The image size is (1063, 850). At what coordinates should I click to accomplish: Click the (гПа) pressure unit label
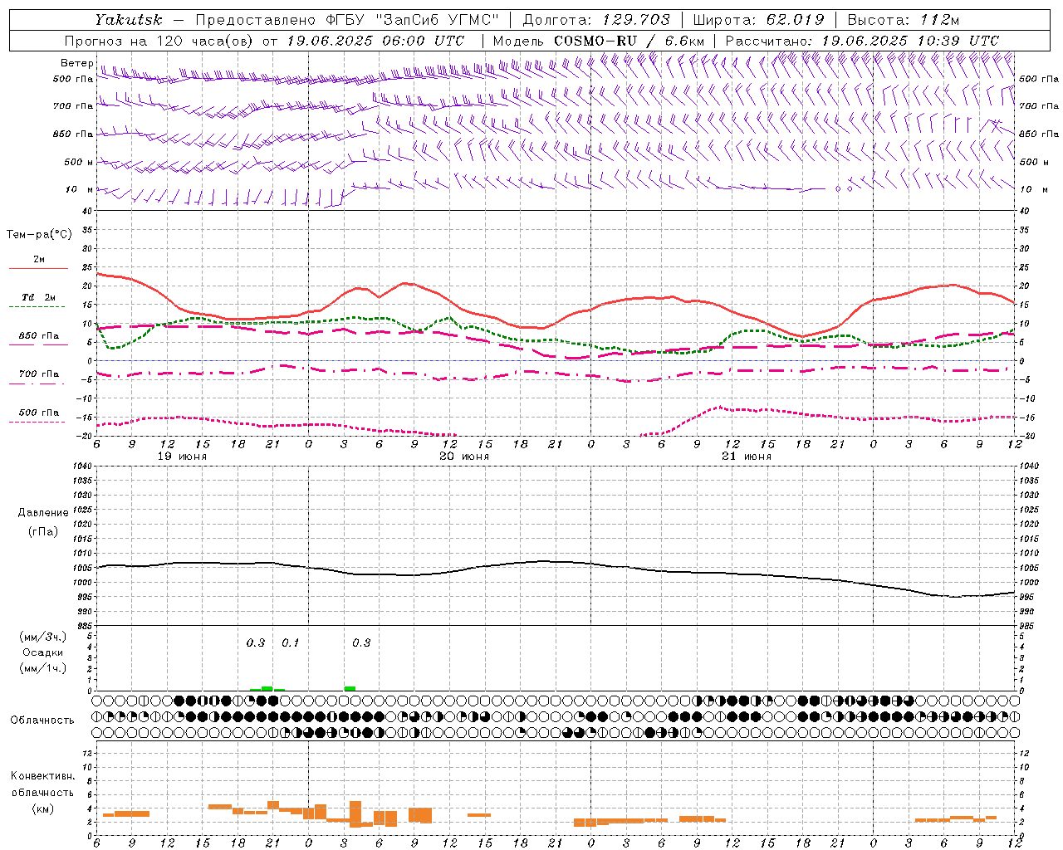coord(43,531)
